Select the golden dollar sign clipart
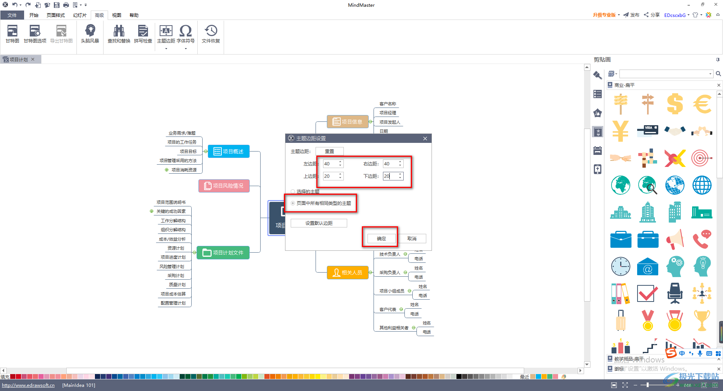 click(675, 104)
